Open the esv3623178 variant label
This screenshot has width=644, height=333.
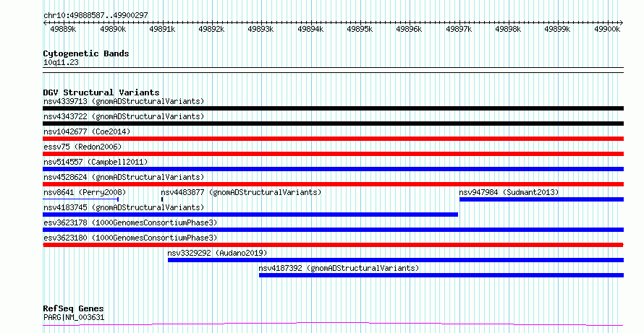pos(130,222)
